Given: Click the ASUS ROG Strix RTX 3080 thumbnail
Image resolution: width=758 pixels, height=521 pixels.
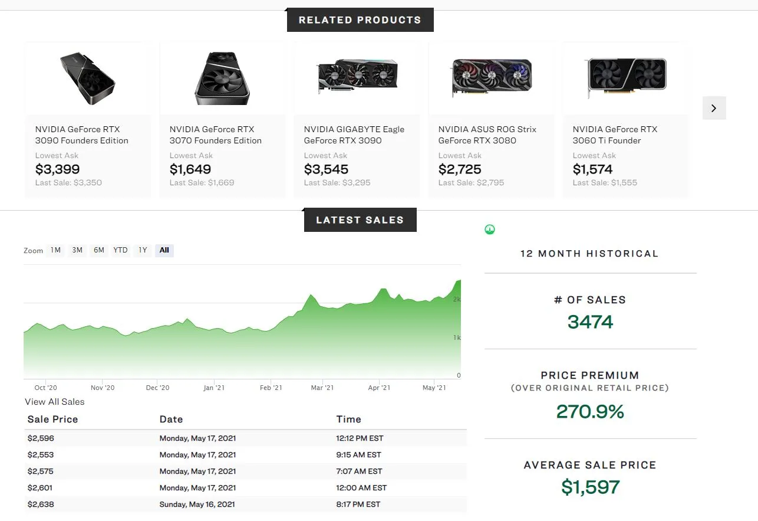Looking at the screenshot, I should click(491, 77).
